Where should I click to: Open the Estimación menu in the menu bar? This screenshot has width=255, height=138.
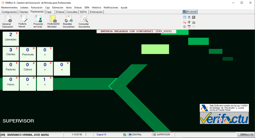57,8
